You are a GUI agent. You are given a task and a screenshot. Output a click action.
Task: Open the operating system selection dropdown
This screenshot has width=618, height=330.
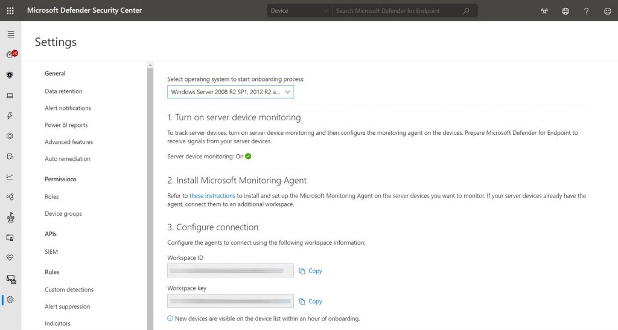coord(231,92)
